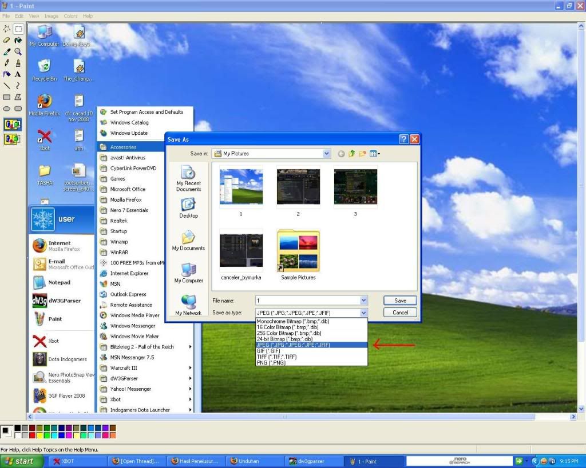Cancel the Save As dialog

coord(400,313)
